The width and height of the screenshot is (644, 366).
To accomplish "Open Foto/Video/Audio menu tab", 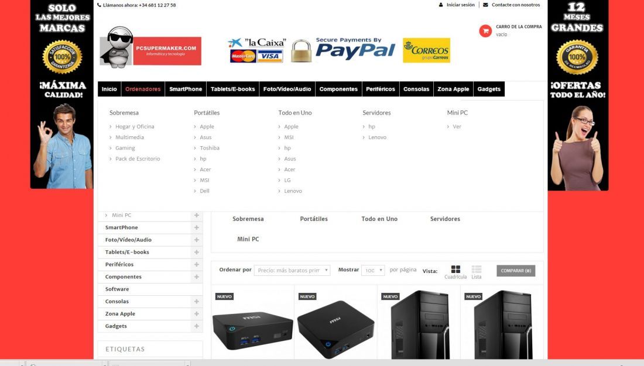I will (287, 89).
